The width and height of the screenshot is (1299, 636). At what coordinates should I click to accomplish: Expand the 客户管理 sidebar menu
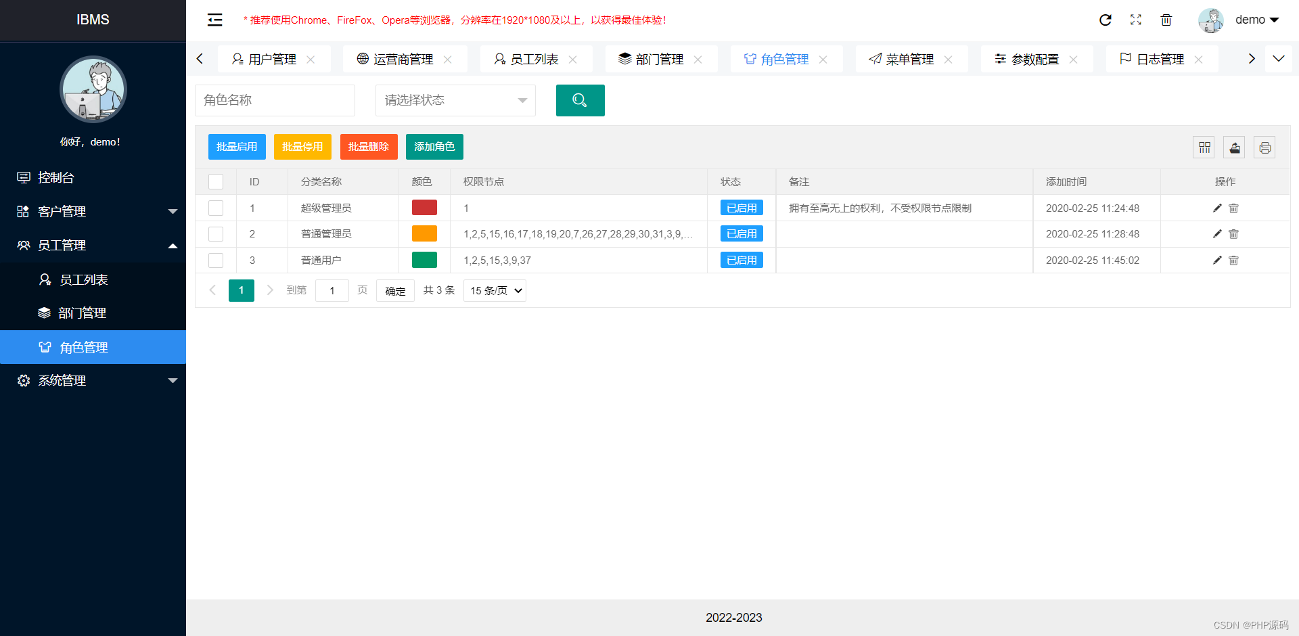93,211
